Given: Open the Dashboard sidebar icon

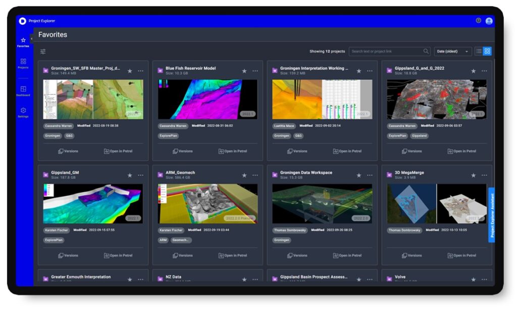Looking at the screenshot, I should [23, 90].
